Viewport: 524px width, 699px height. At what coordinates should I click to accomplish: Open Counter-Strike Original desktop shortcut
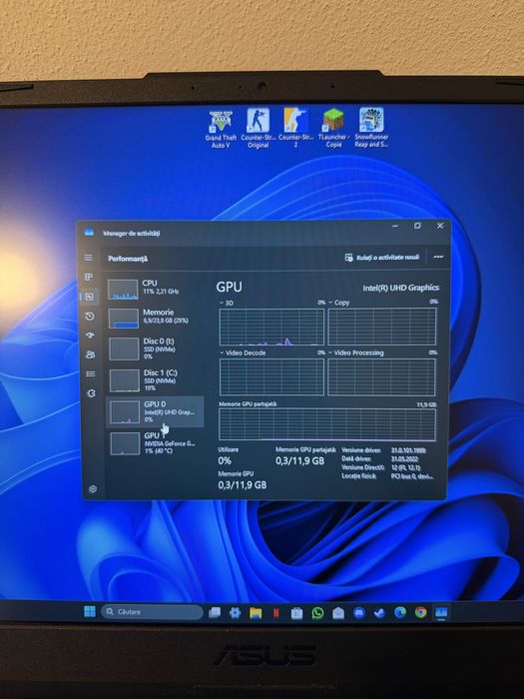click(x=258, y=129)
